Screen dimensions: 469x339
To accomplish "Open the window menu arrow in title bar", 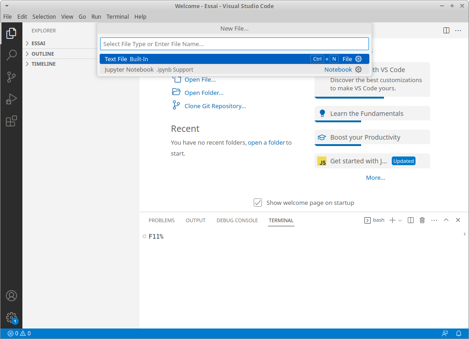I will [6, 6].
